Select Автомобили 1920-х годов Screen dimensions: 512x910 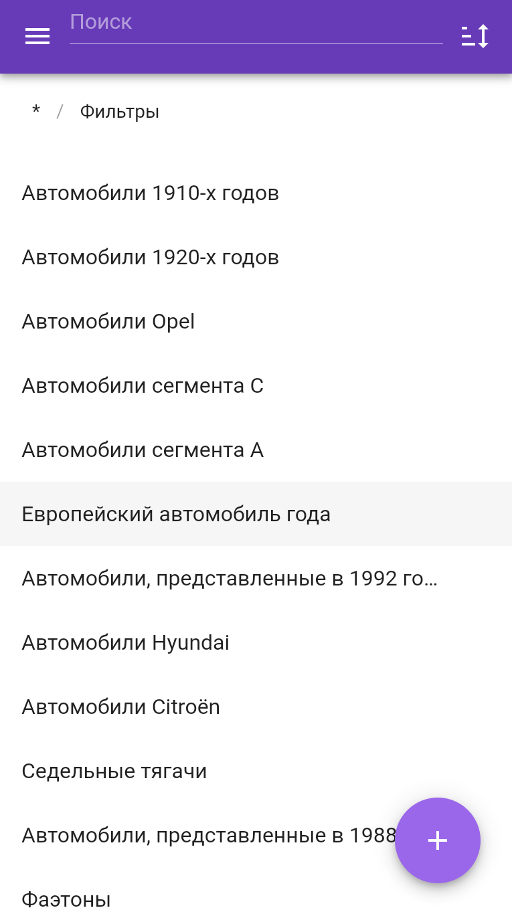256,258
